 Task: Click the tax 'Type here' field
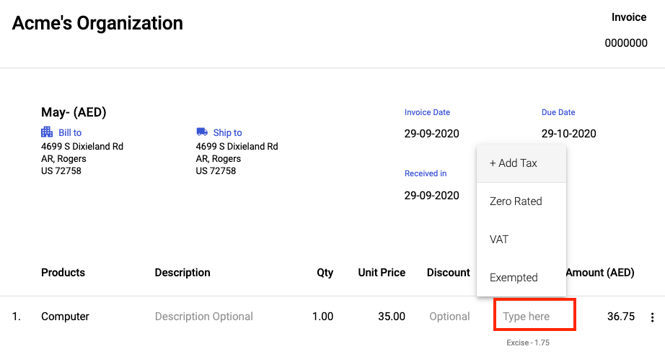pos(534,317)
